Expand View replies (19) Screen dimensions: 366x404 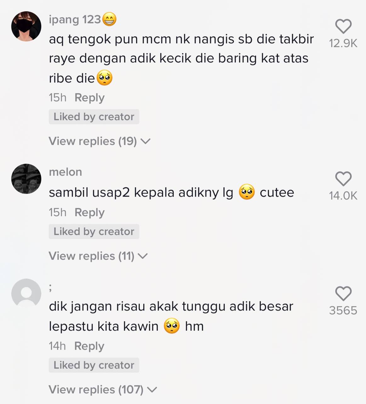(100, 141)
